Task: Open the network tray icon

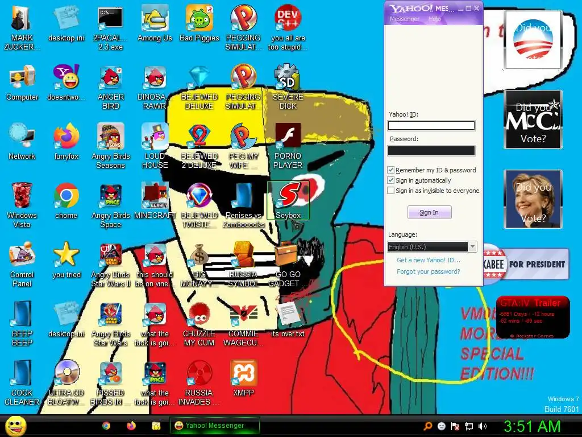Action: 469,426
